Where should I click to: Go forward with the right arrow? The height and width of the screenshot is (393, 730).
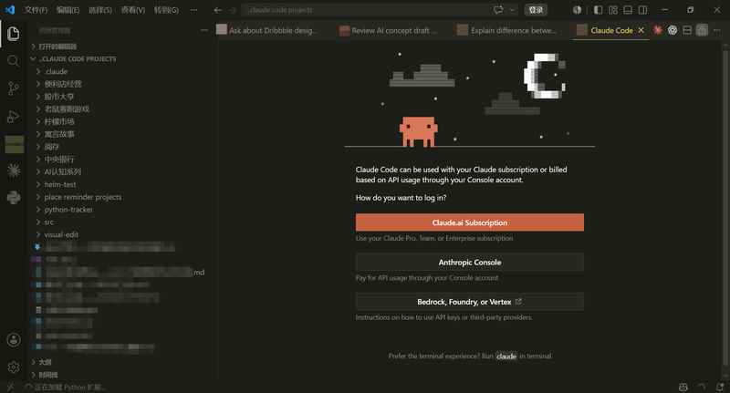coord(233,10)
